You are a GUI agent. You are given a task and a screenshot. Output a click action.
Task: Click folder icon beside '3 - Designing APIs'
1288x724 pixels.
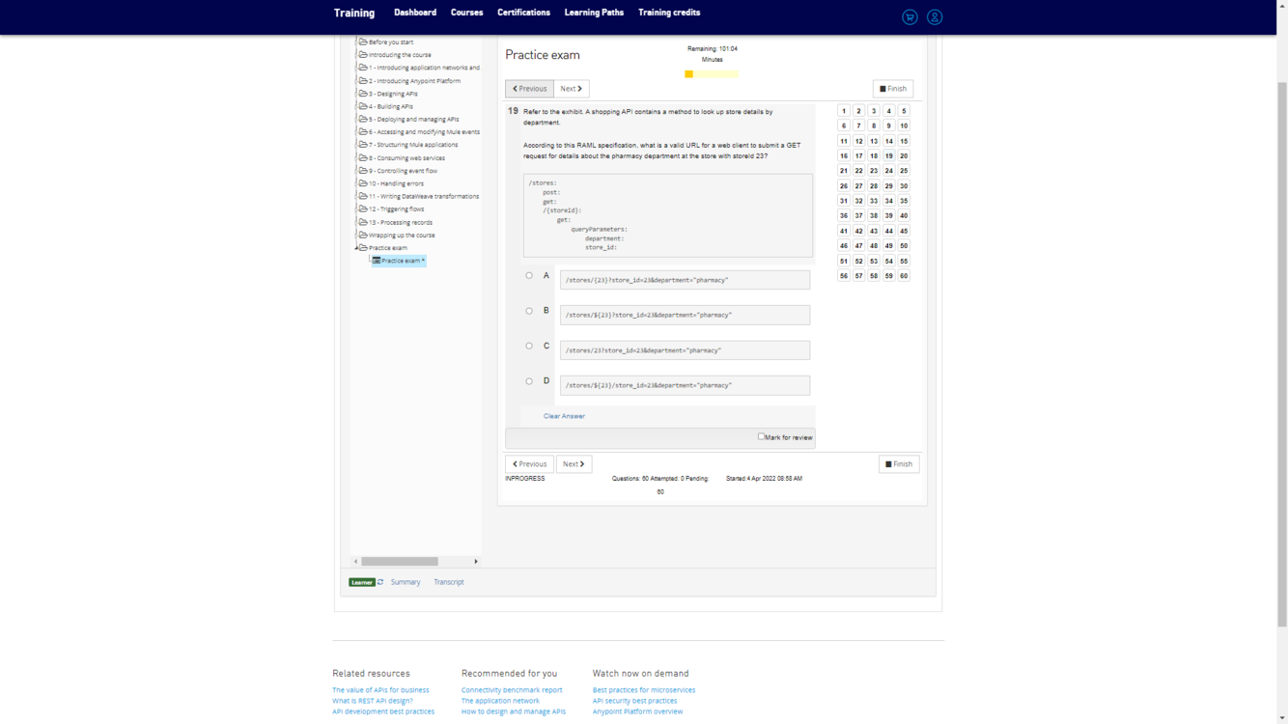pyautogui.click(x=363, y=94)
